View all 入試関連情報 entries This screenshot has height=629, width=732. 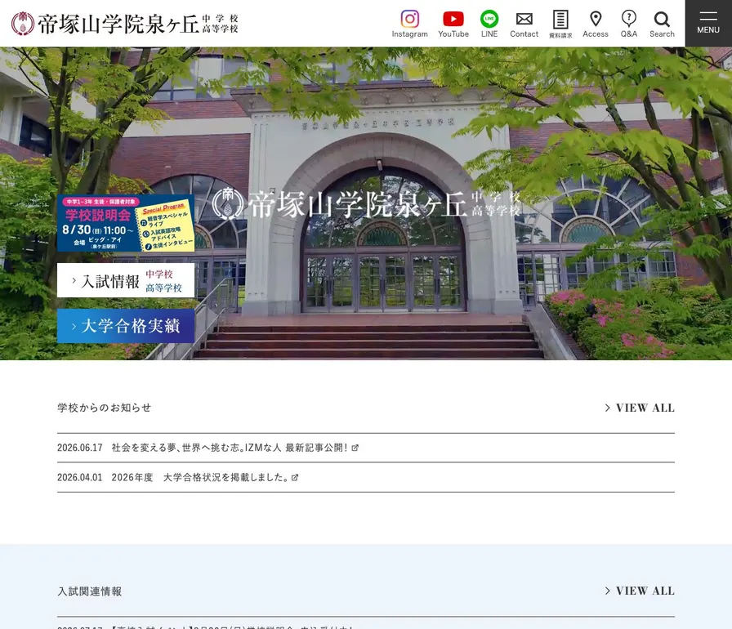pyautogui.click(x=640, y=591)
